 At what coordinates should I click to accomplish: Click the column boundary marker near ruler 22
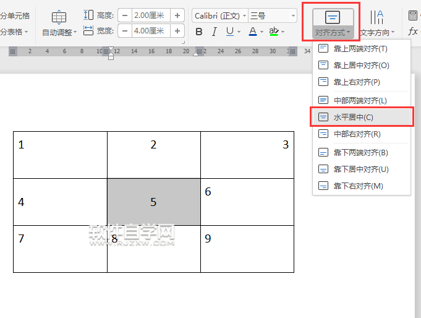point(199,51)
